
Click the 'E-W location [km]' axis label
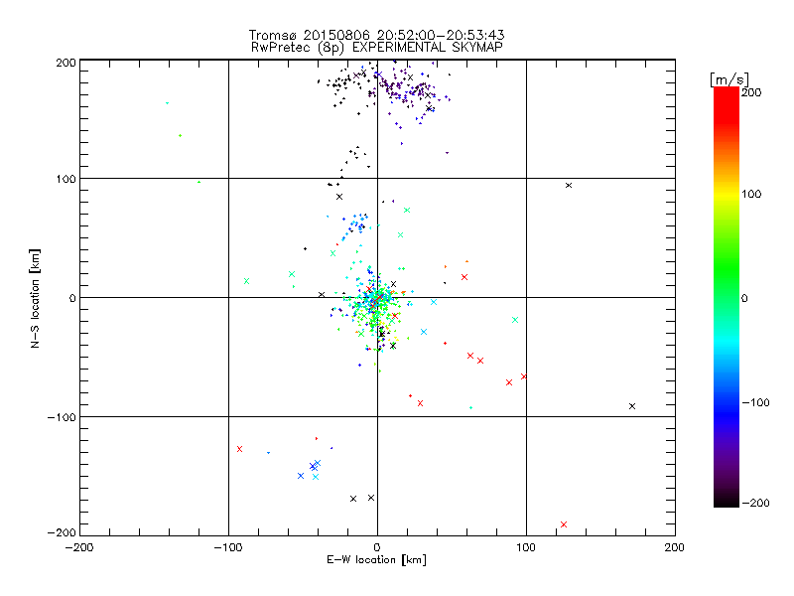[376, 559]
